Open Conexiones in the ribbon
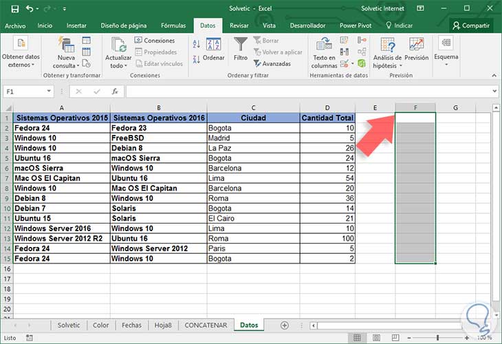This screenshot has width=502, height=344. tap(155, 41)
